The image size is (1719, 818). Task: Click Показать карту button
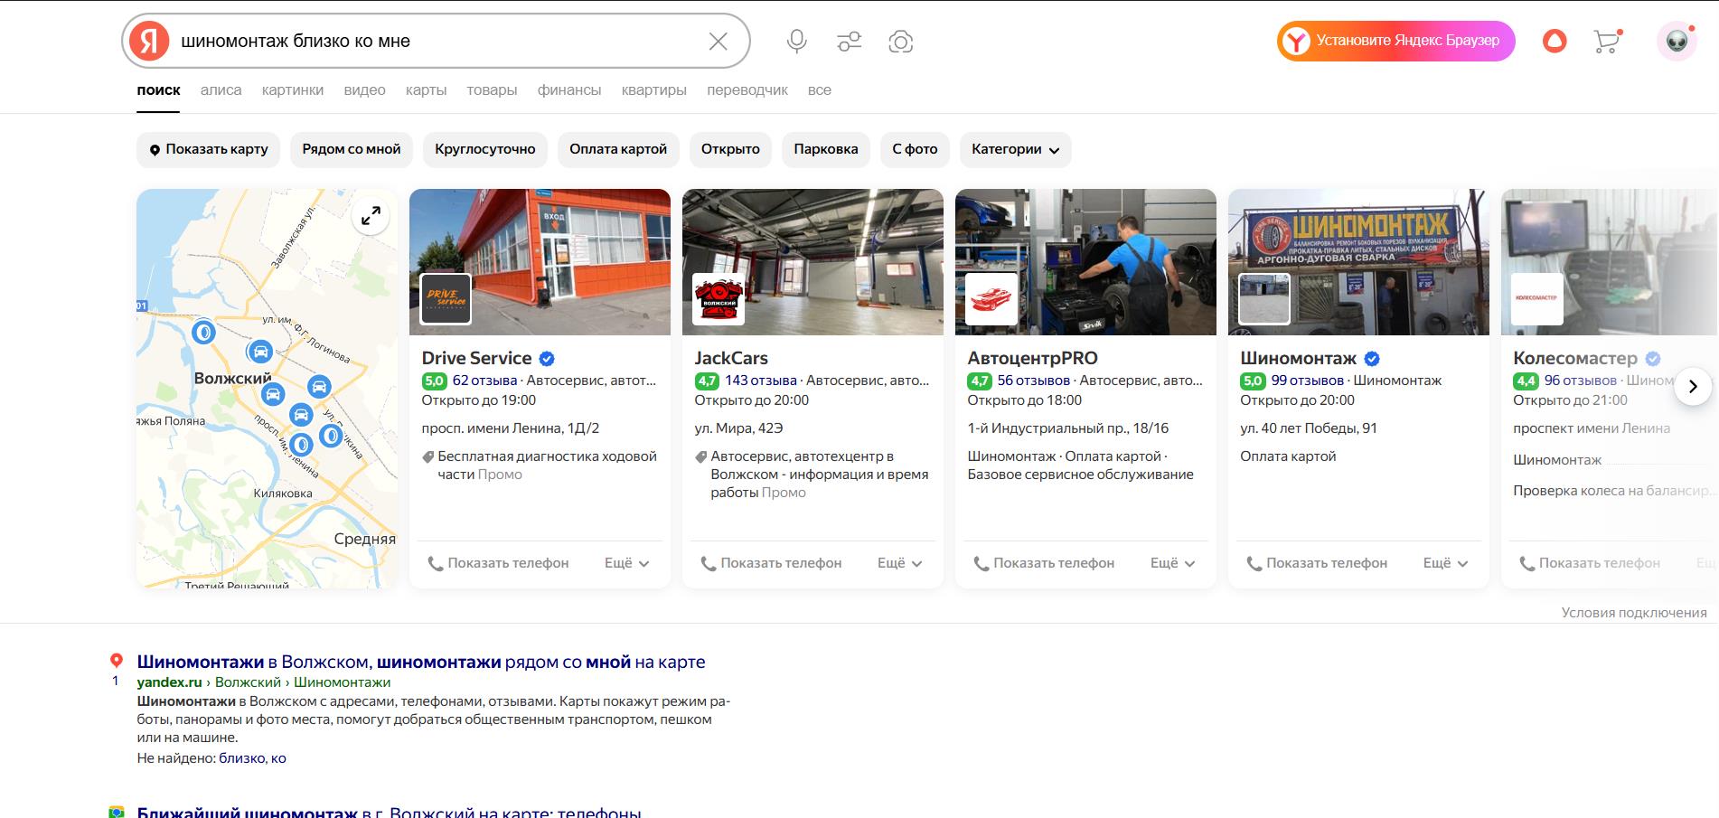click(x=209, y=149)
